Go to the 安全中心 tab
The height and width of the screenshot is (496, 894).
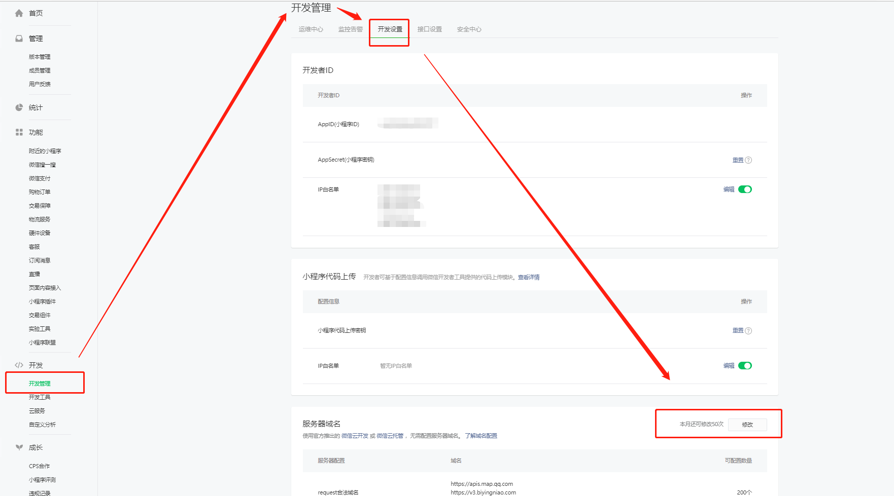(469, 29)
